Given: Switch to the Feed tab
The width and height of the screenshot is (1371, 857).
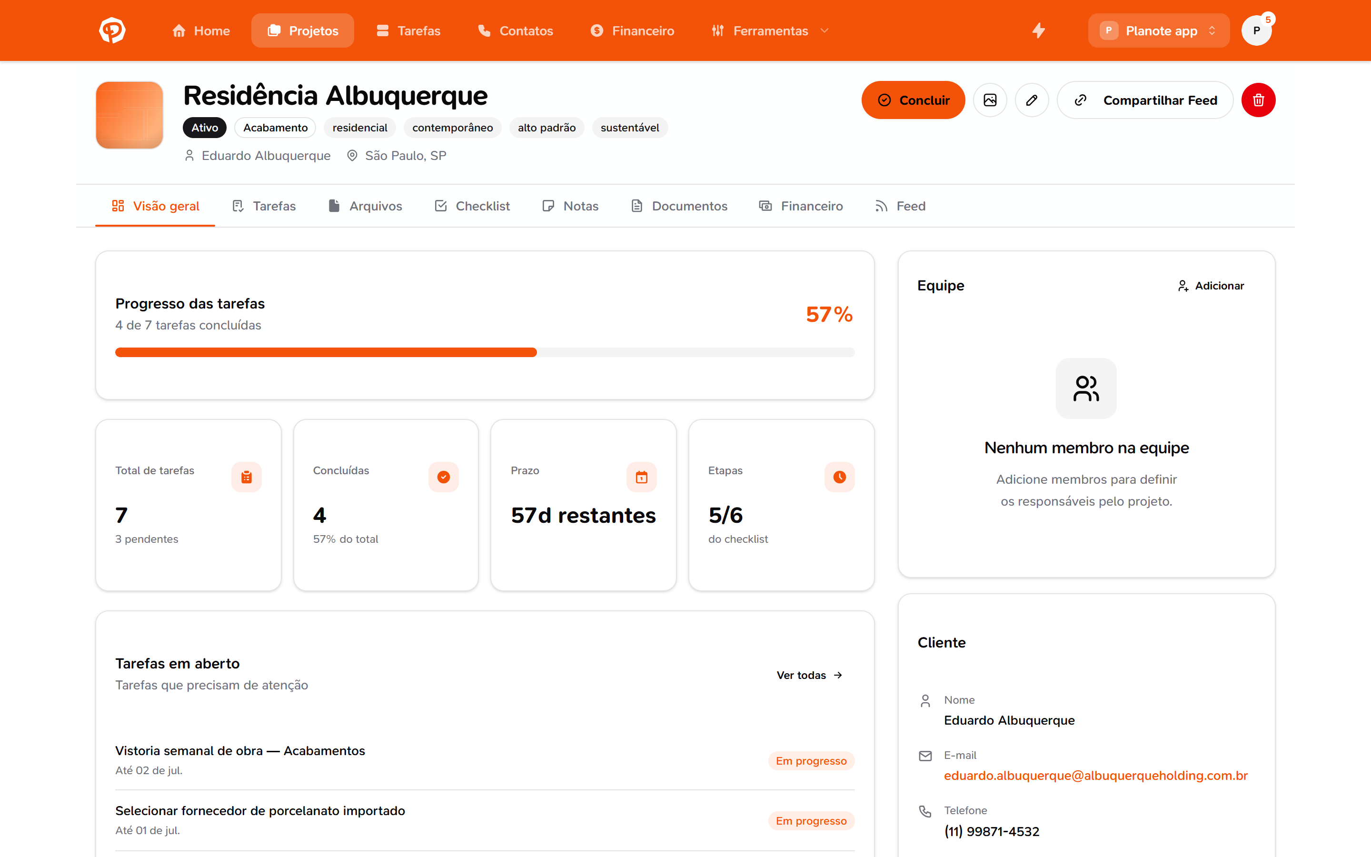Looking at the screenshot, I should [900, 206].
